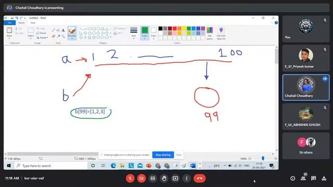Collapse the Paint ribbon chevron

click(272, 23)
